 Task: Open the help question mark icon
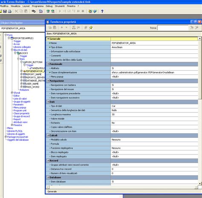[102, 11]
